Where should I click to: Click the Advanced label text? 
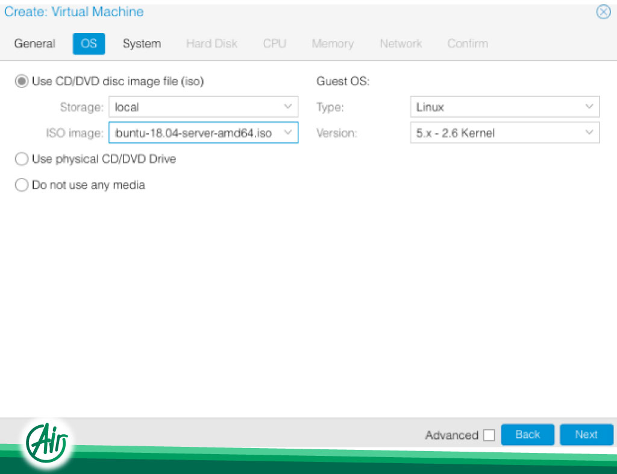(452, 435)
